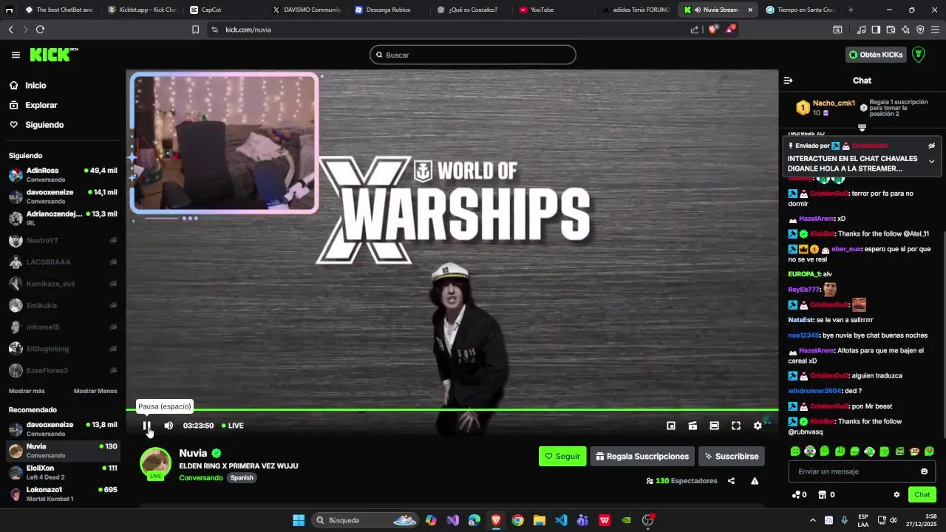Open Adrianozendej channel in followed list

63,218
